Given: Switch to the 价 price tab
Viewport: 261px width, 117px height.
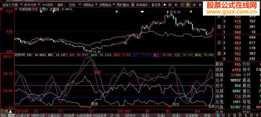Looking at the screenshot, I should tap(229, 115).
